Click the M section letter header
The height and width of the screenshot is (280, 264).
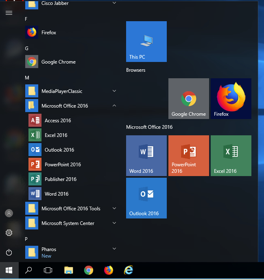point(27,78)
